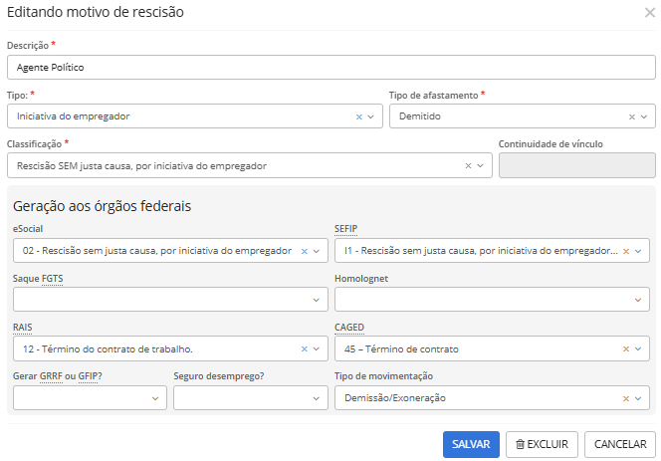661x461 pixels.
Task: Clear the CAGED selection with x
Action: click(626, 348)
